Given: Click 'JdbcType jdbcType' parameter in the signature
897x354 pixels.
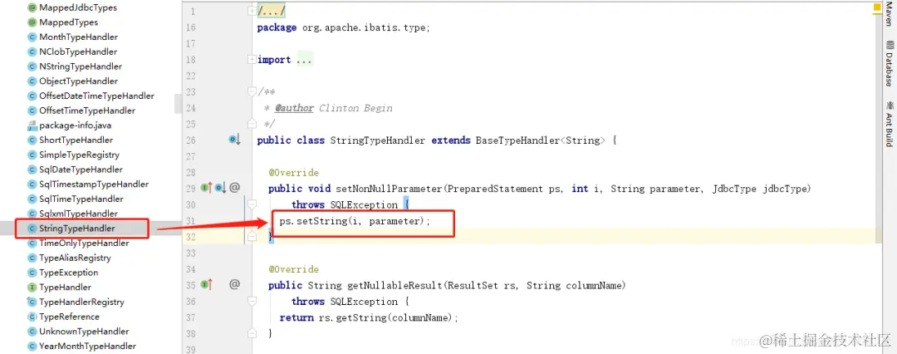Looking at the screenshot, I should pyautogui.click(x=759, y=189).
